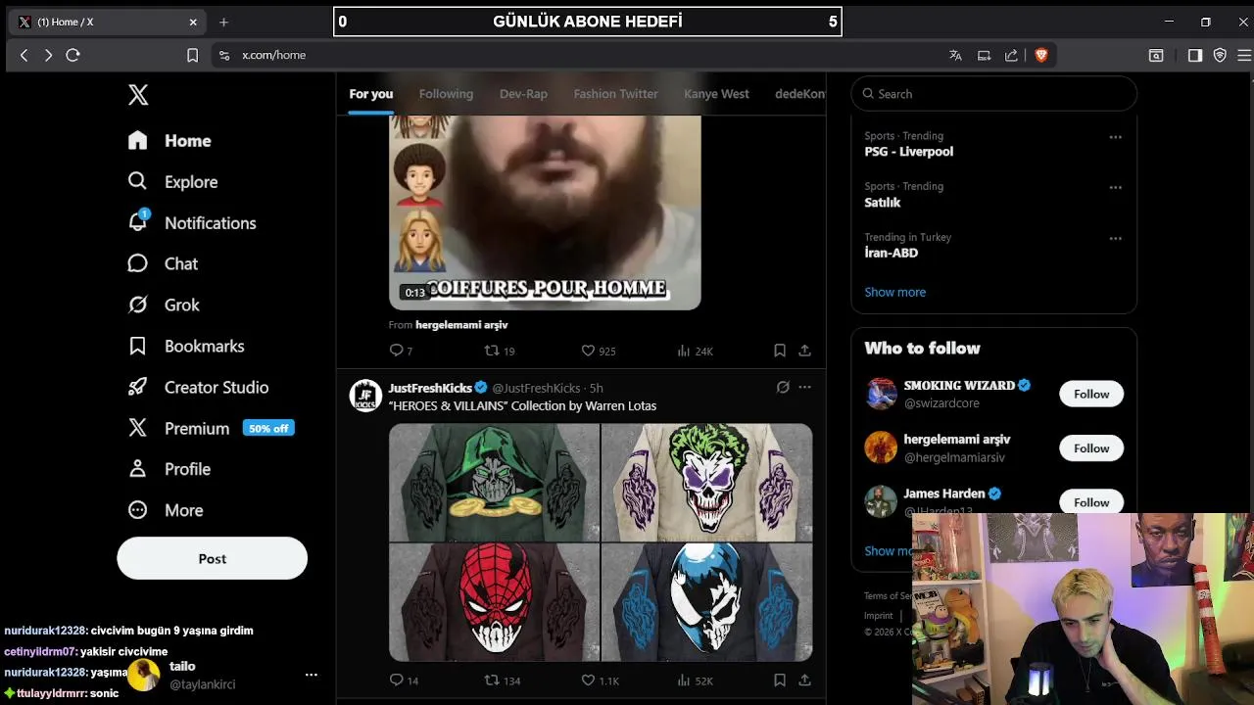1254x705 pixels.
Task: Click the Search input field
Action: [993, 94]
